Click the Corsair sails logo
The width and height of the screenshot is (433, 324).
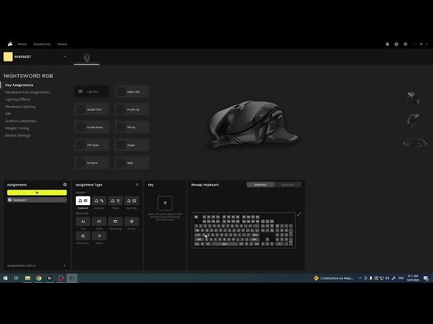click(x=10, y=44)
